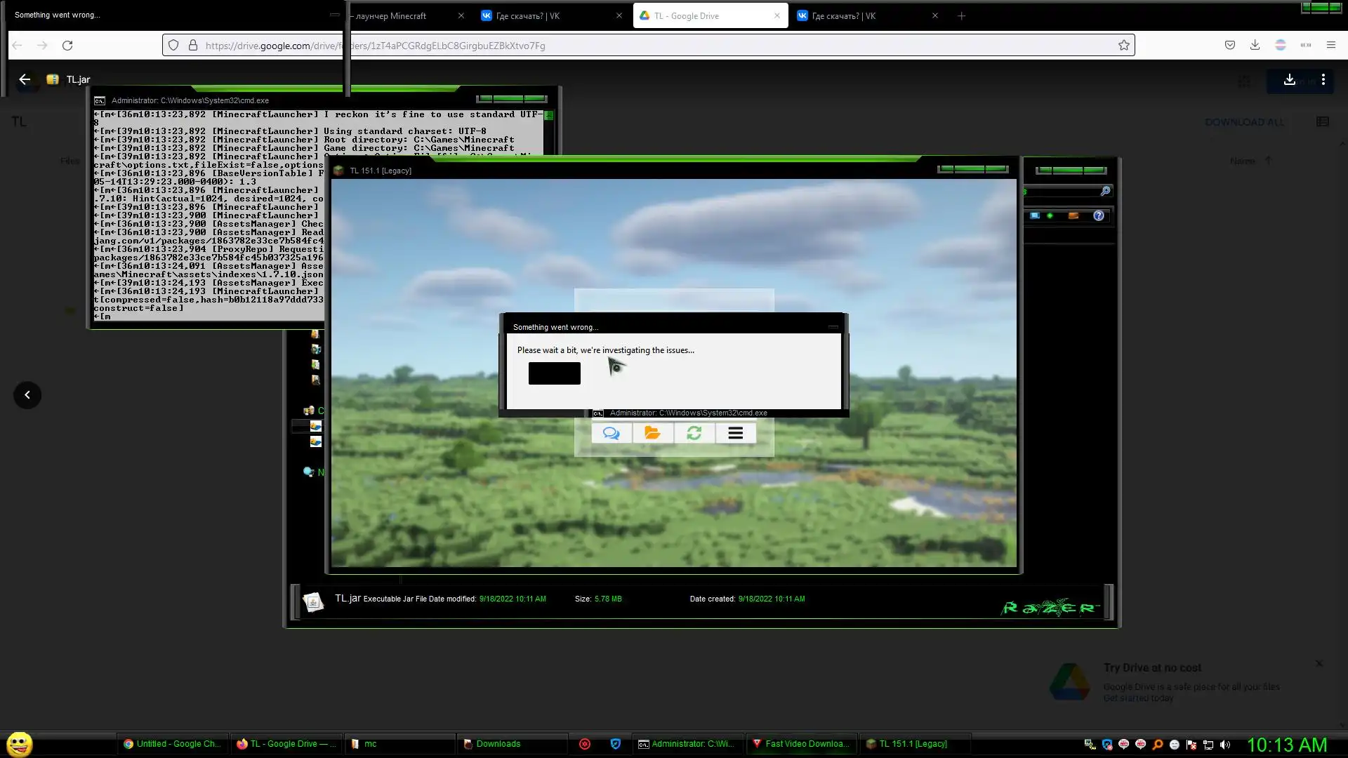Click the blue help question mark icon

[x=1098, y=215]
